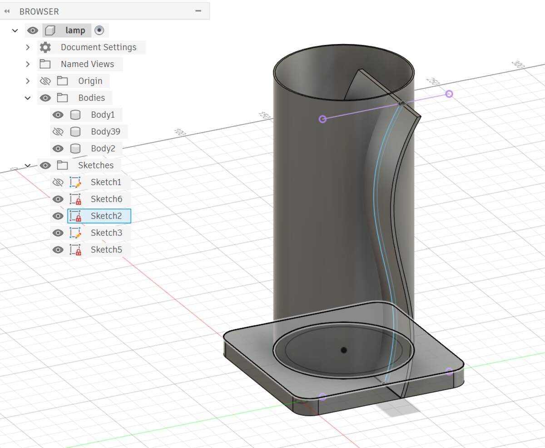The image size is (545, 448).
Task: Click the locked Sketch6 sketch icon
Action: click(75, 199)
